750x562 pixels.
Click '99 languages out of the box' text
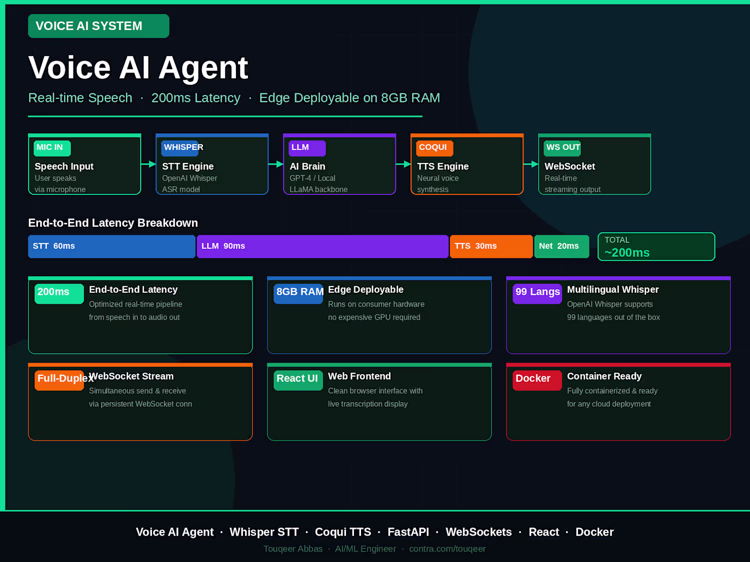click(x=613, y=317)
